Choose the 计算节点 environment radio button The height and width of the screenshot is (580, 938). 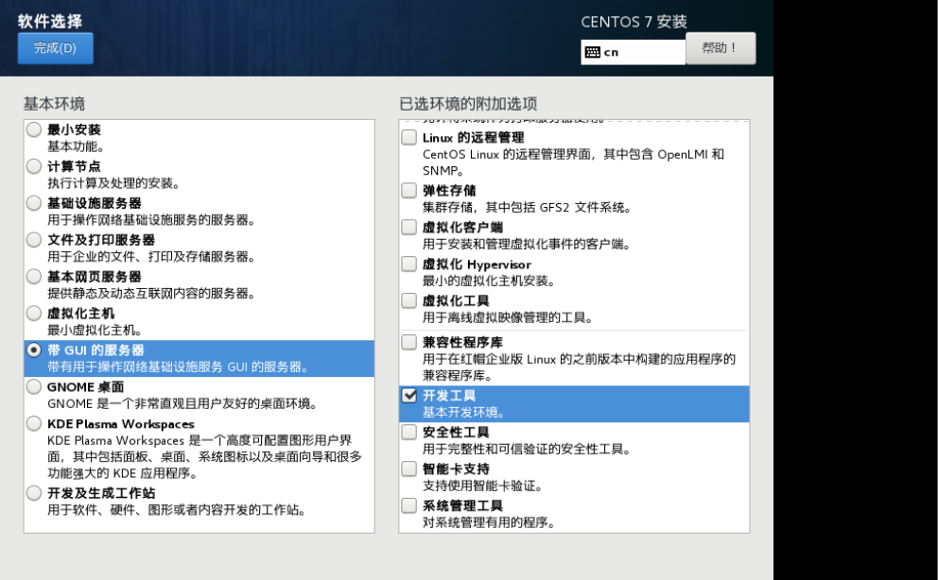point(34,166)
